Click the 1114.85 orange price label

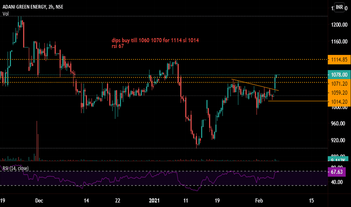(339, 59)
